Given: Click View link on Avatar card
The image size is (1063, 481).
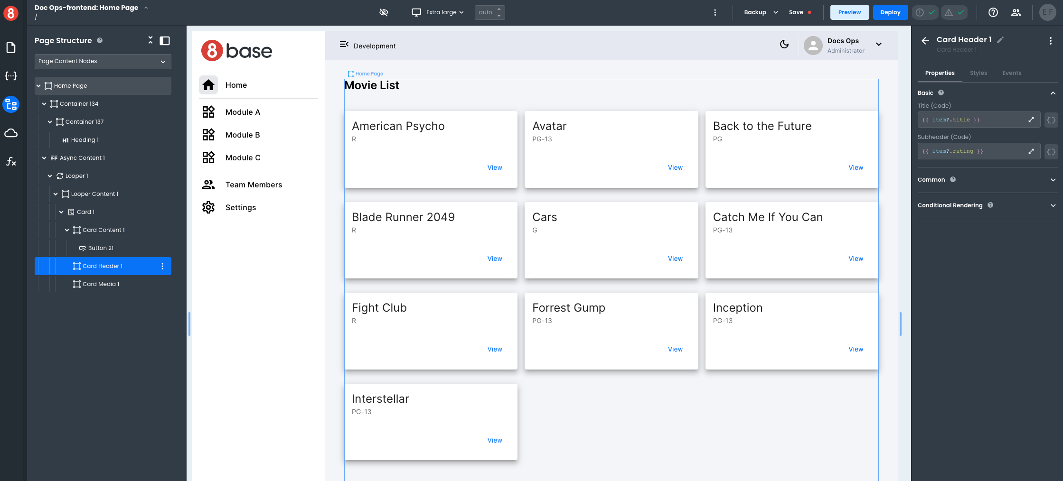Looking at the screenshot, I should point(675,167).
